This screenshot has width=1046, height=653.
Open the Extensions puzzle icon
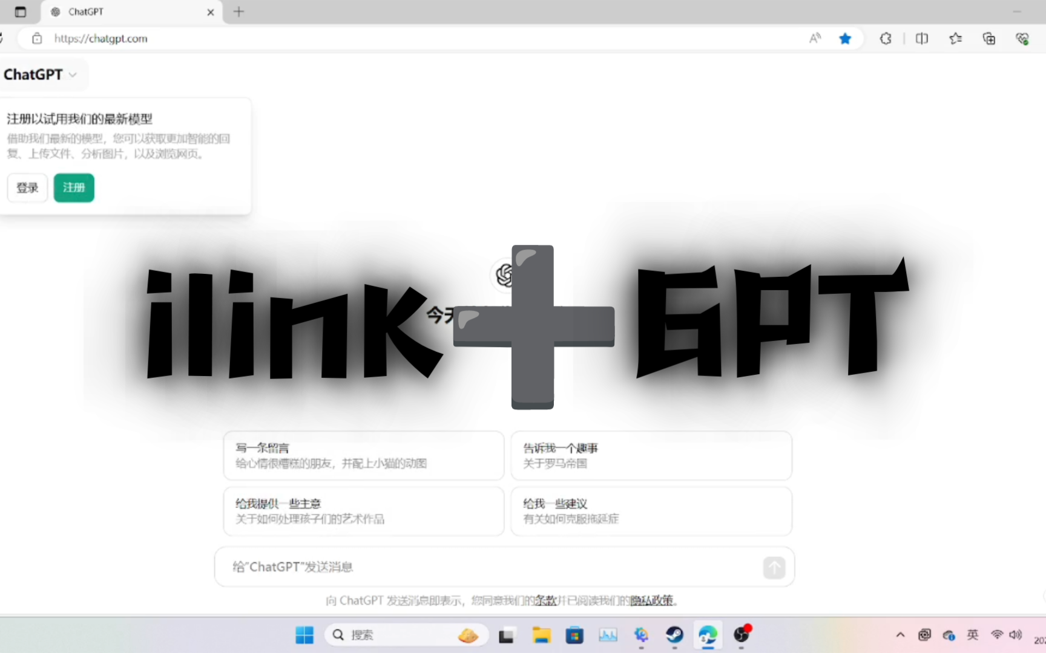pos(886,39)
